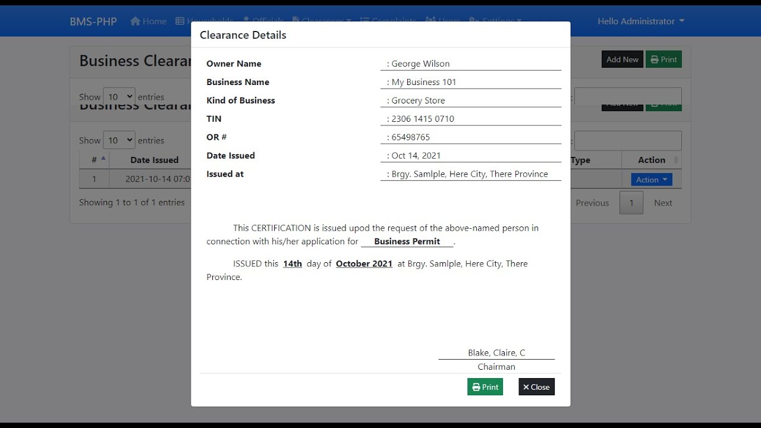761x428 pixels.
Task: Click the TIN value '2306 1415 0710'
Action: click(x=423, y=119)
